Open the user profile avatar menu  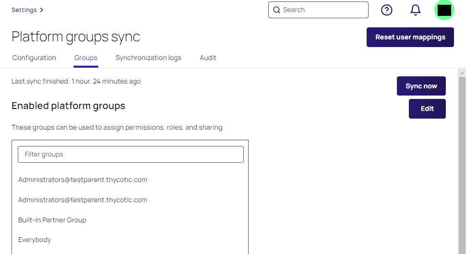444,10
